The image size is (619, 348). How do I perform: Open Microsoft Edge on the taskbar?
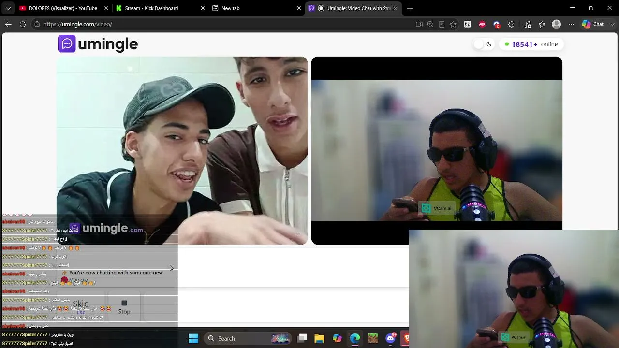click(355, 338)
